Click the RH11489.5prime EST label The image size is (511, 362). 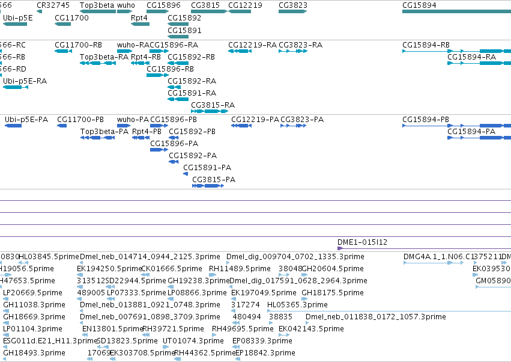[x=240, y=269]
